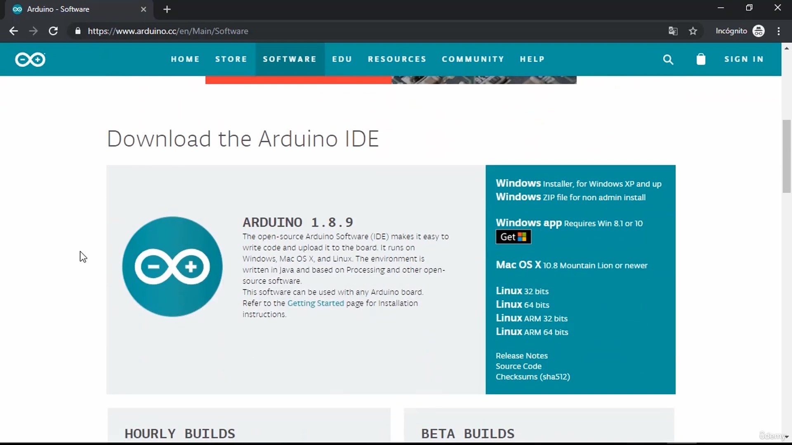Click the Download the Arduino IDE title
Viewport: 792px width, 445px height.
(243, 138)
